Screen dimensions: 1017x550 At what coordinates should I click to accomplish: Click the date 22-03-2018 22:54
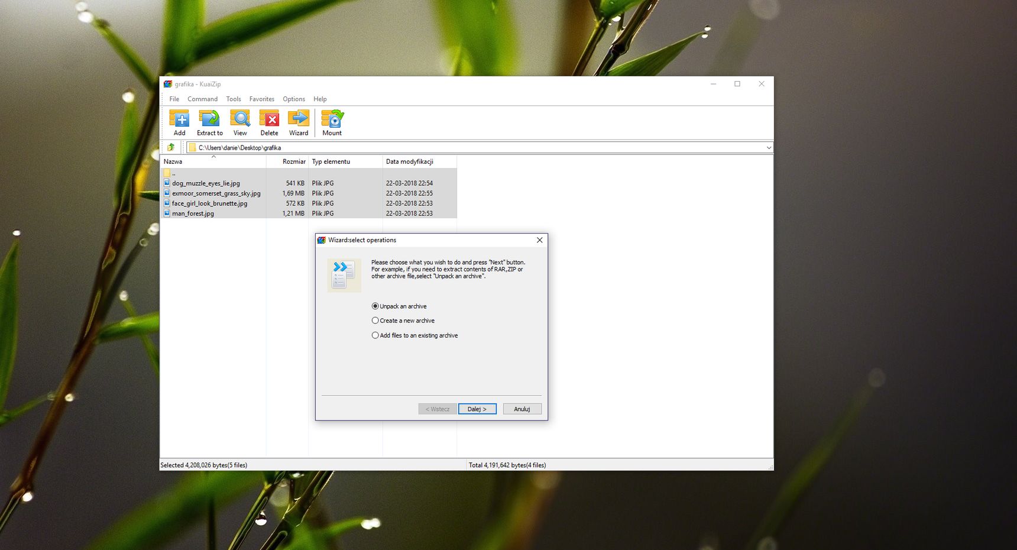409,183
